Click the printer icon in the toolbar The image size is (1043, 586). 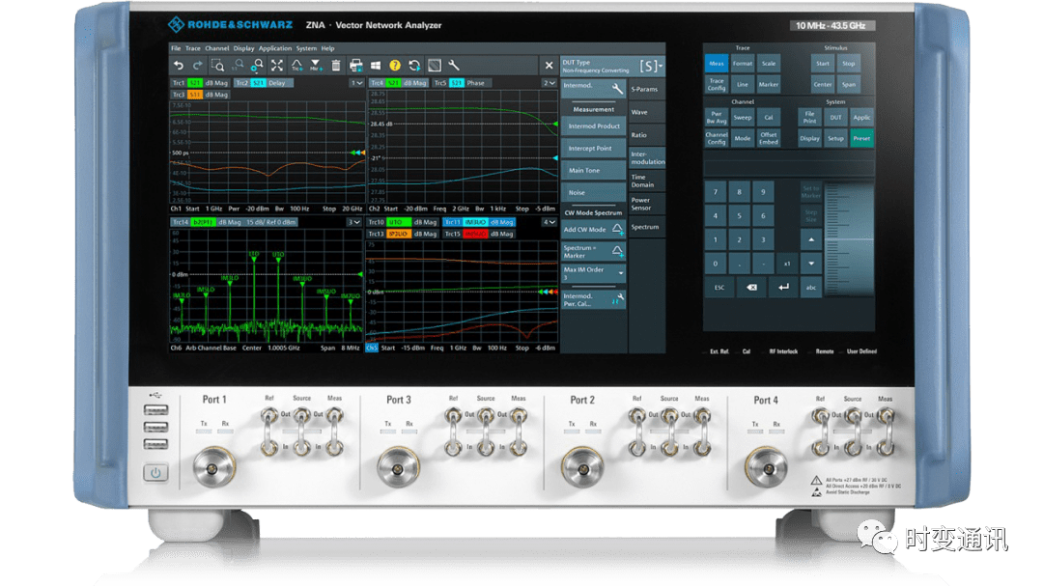click(x=355, y=66)
